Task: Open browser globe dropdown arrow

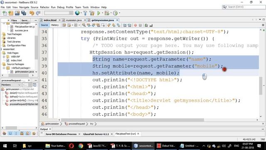Action: pyautogui.click(x=81, y=13)
